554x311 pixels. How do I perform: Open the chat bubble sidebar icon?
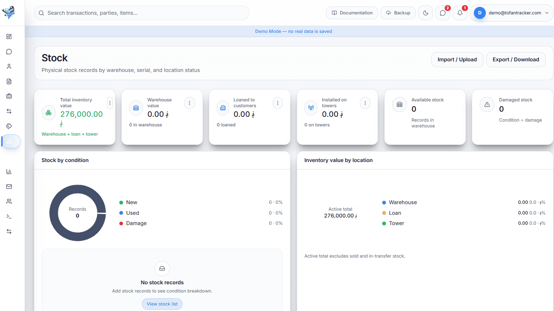coord(9,52)
